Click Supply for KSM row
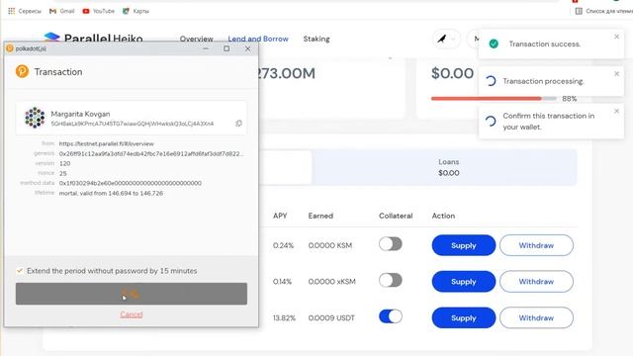The width and height of the screenshot is (633, 356). tap(464, 245)
